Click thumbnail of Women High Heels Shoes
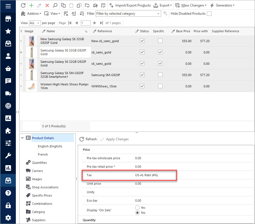Image resolution: width=255 pixels, height=224 pixels. click(31, 86)
